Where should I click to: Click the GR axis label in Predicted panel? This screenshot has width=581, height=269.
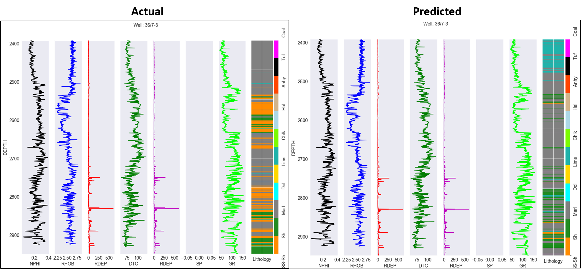[523, 266]
